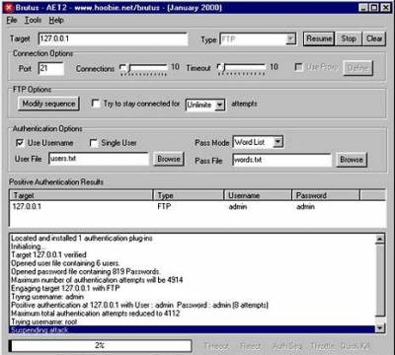Open the Help menu
The height and width of the screenshot is (355, 395).
(x=56, y=20)
